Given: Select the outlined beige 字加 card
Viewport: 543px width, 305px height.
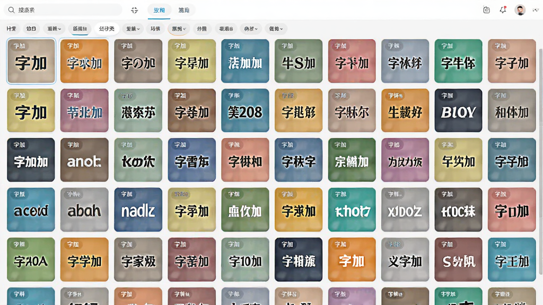Looking at the screenshot, I should (31, 61).
